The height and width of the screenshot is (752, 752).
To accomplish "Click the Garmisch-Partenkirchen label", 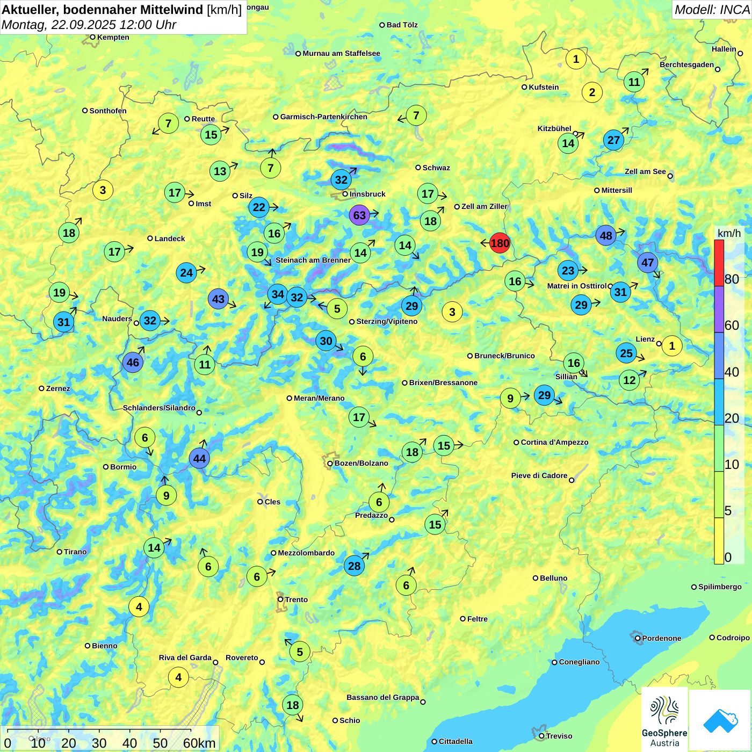I will [324, 117].
